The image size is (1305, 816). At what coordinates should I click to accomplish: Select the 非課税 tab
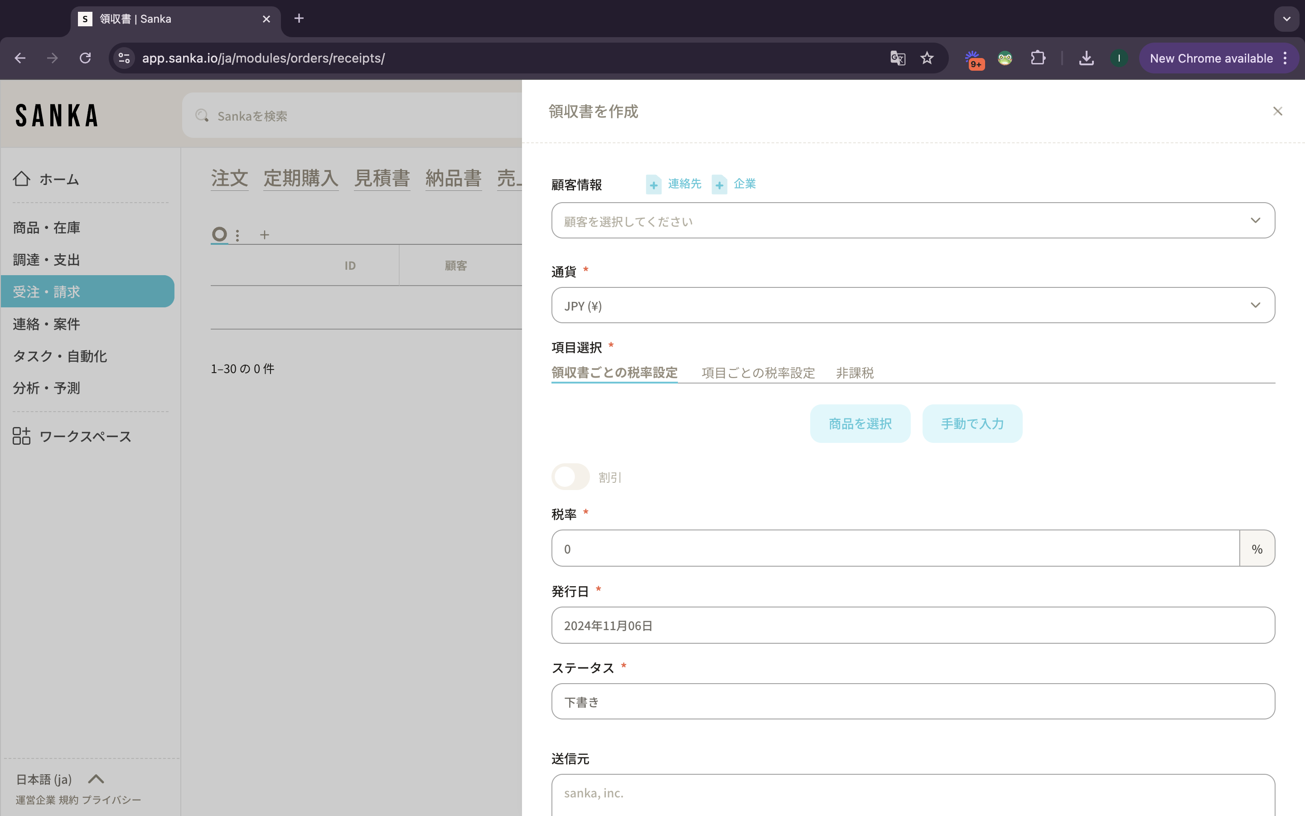pyautogui.click(x=855, y=372)
